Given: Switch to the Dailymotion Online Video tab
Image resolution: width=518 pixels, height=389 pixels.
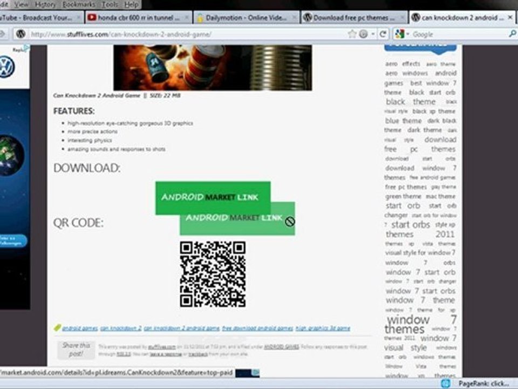Looking at the screenshot, I should coord(246,17).
